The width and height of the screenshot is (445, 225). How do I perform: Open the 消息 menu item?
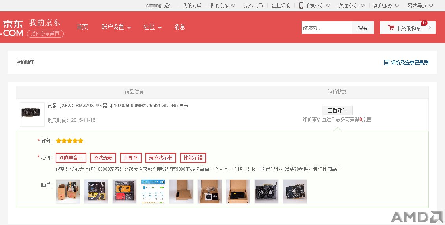pos(179,27)
